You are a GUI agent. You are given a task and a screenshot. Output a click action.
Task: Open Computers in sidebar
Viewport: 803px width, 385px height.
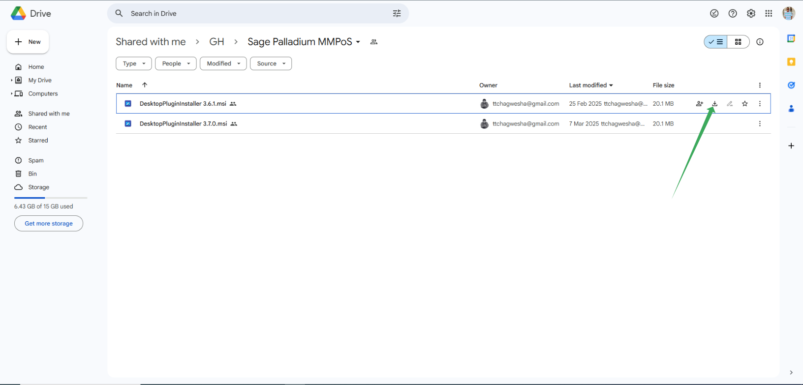tap(43, 93)
